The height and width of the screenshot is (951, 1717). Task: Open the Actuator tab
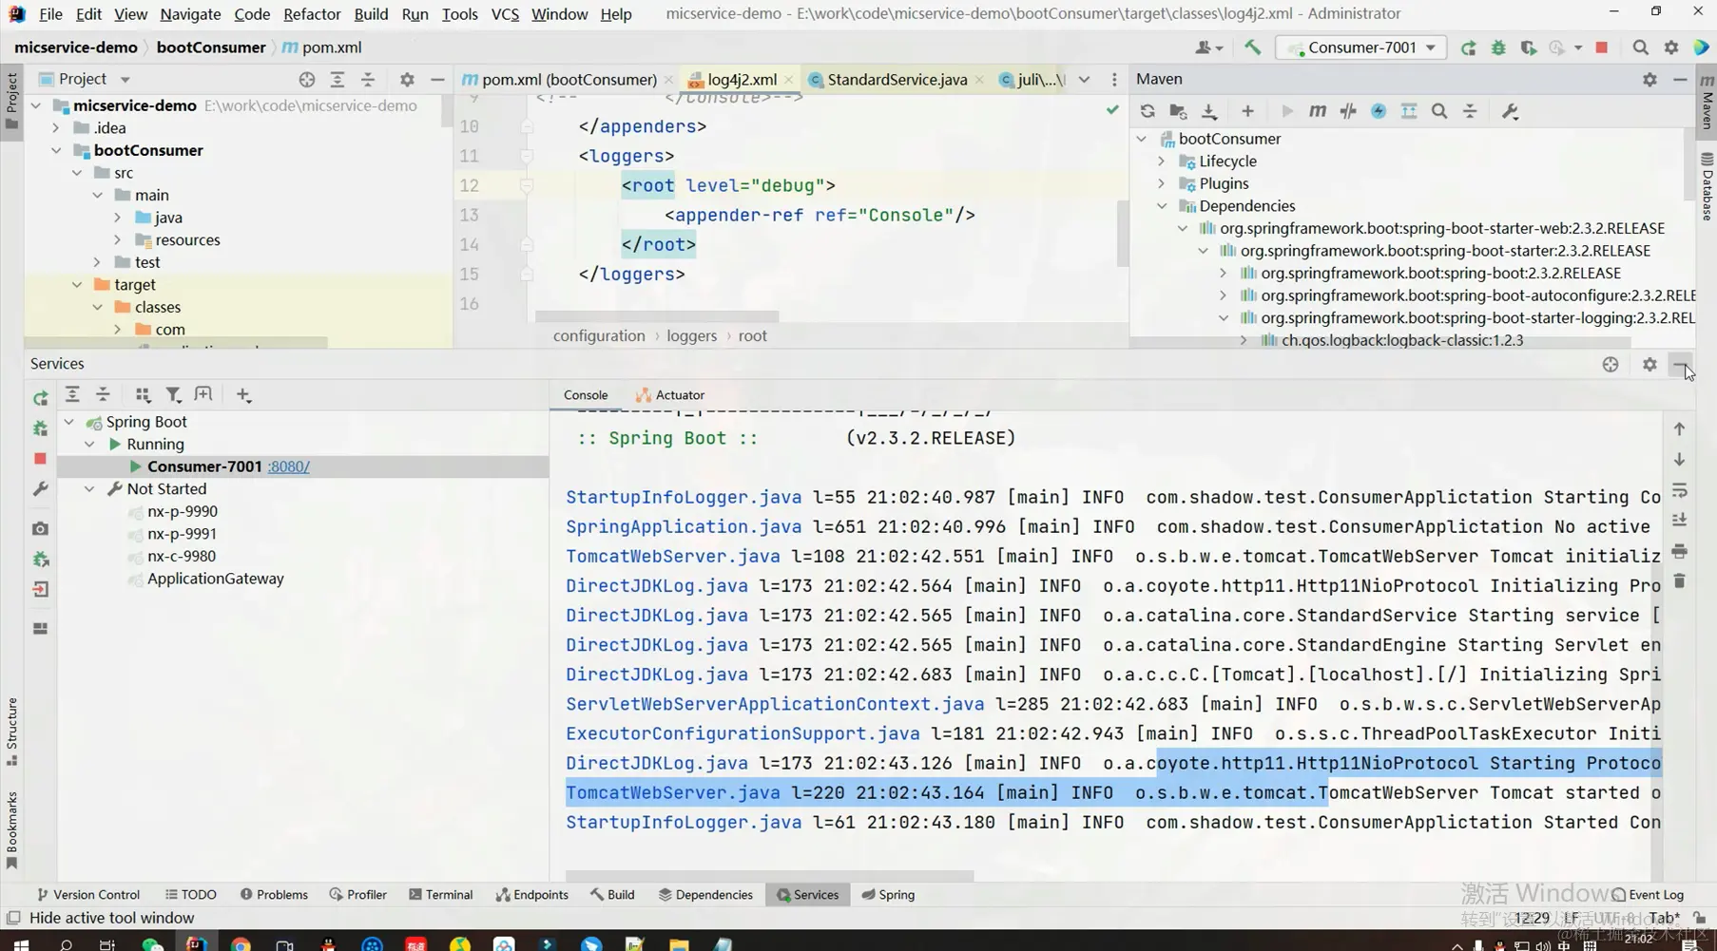tap(670, 395)
